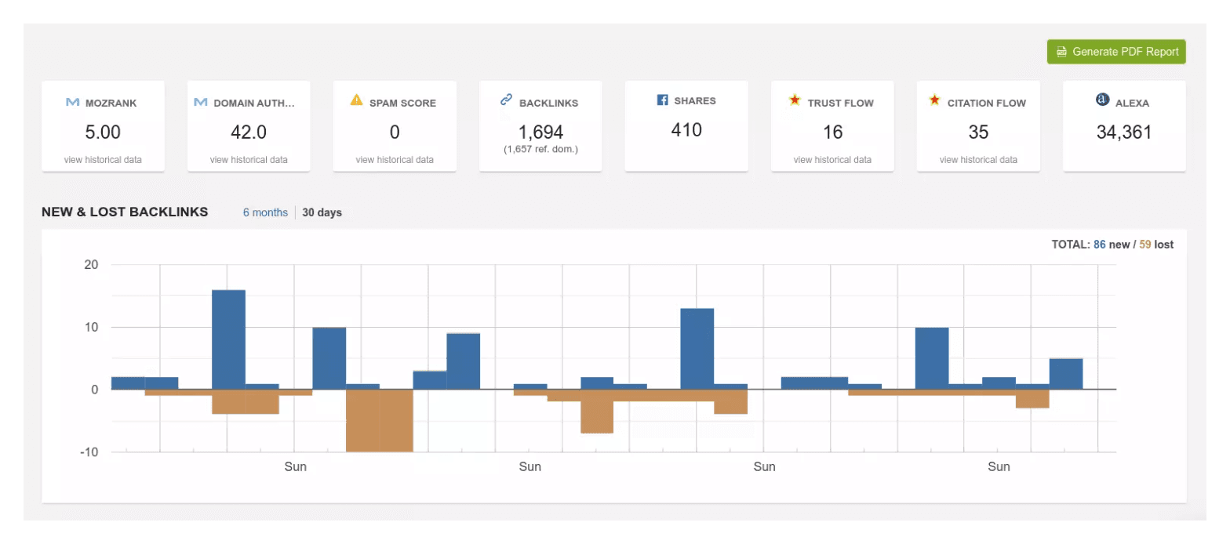This screenshot has width=1230, height=544.
Task: Select the 30 days chart range
Action: click(x=322, y=212)
